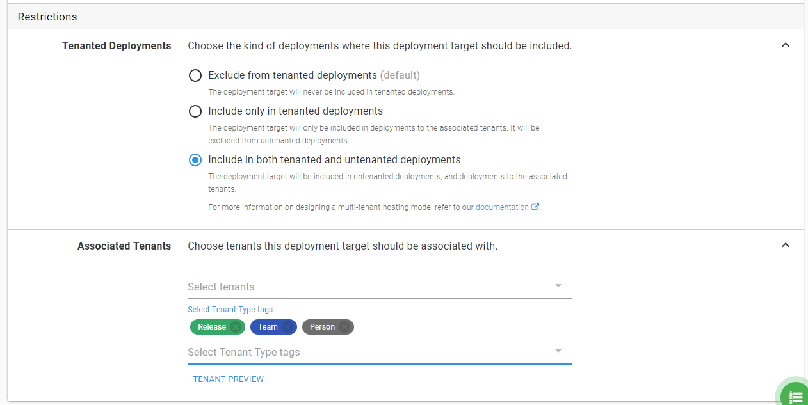This screenshot has width=808, height=405.
Task: Open the Select Tenant Type tags dropdown arrow
Action: [x=558, y=351]
